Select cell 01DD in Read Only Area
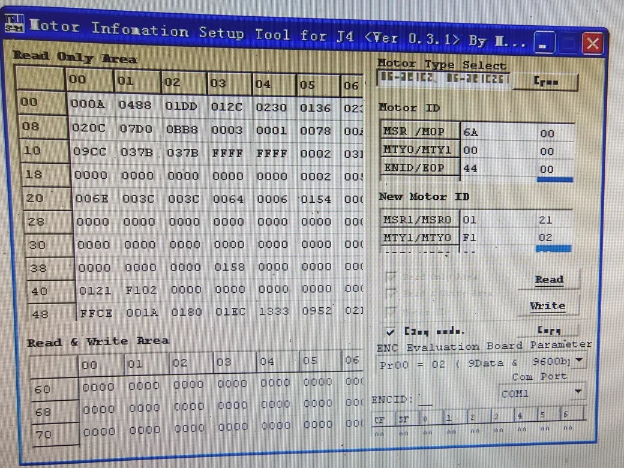 [184, 106]
